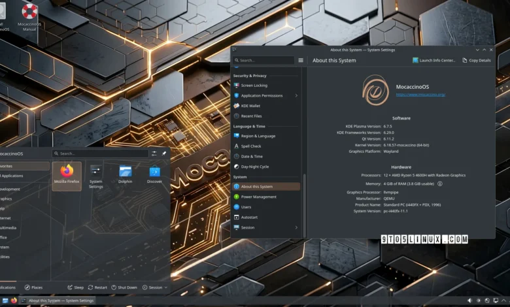
Task: Open brightness control in system tray
Action: pyautogui.click(x=479, y=300)
